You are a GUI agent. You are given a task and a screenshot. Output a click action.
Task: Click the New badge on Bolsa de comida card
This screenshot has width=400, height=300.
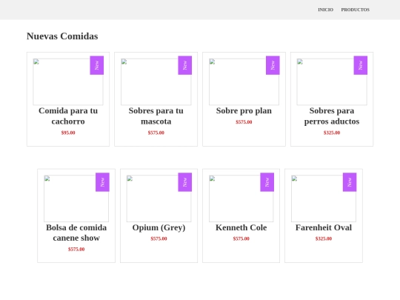pyautogui.click(x=102, y=182)
